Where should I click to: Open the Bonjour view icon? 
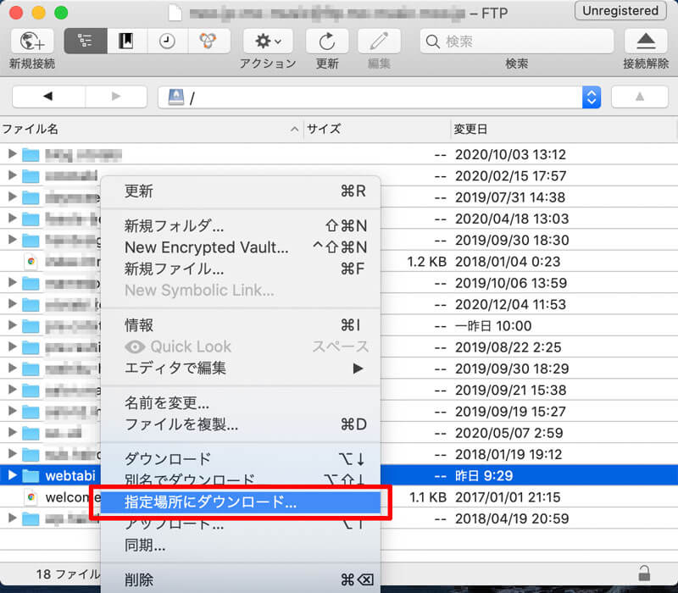pos(208,41)
